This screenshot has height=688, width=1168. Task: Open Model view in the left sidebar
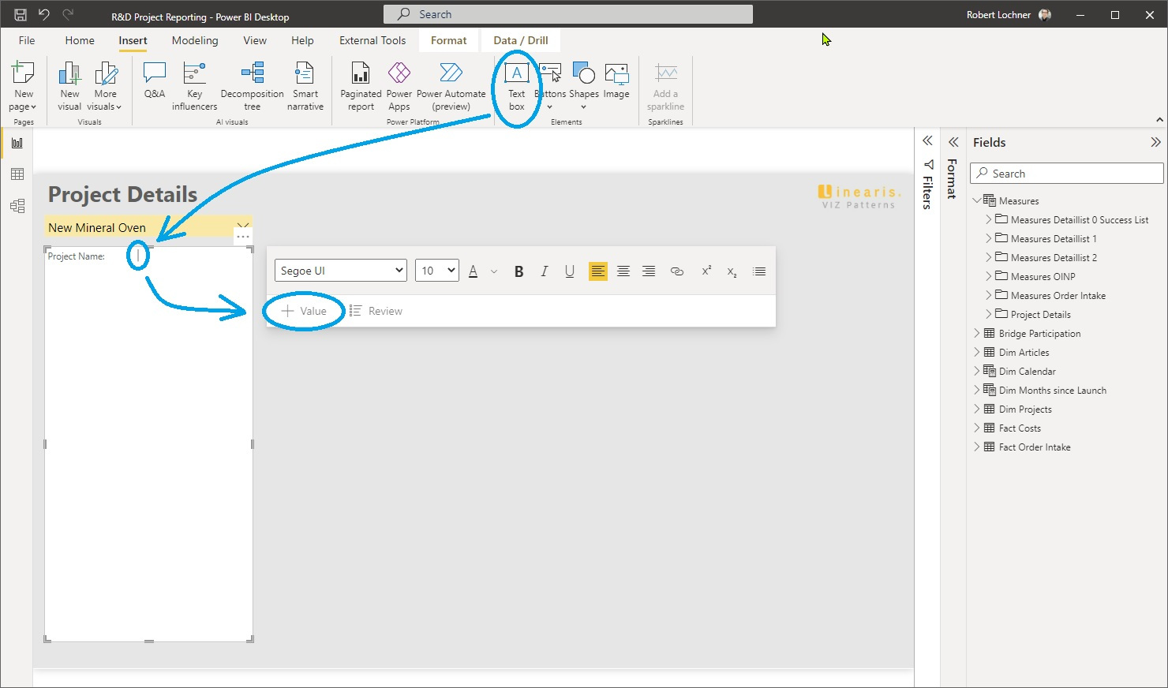pyautogui.click(x=17, y=205)
